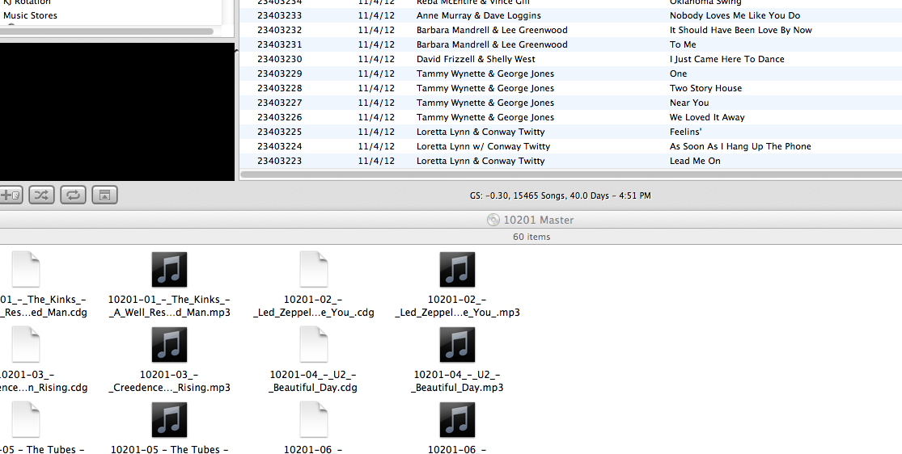902x454 pixels.
Task: Open The Kinks A Well Respected Man mp3 file
Action: (x=169, y=270)
